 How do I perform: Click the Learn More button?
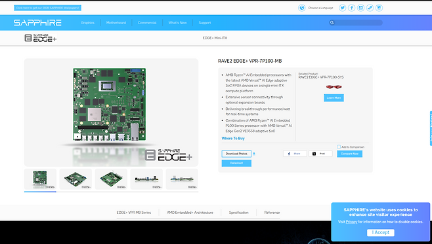click(334, 97)
